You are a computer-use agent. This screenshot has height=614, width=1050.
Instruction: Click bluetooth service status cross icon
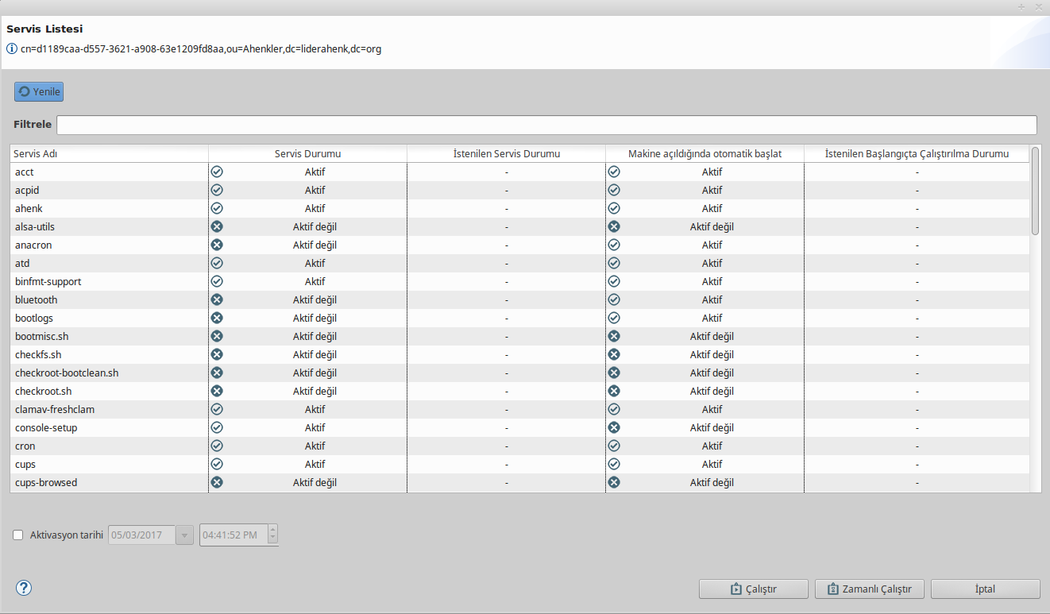[x=217, y=299]
